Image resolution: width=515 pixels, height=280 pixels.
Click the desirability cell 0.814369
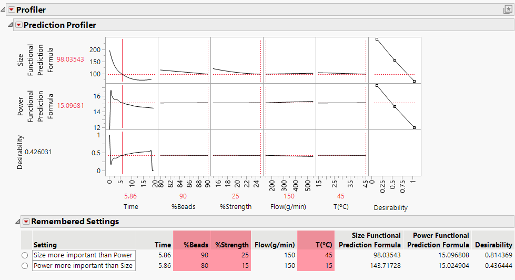pyautogui.click(x=499, y=255)
